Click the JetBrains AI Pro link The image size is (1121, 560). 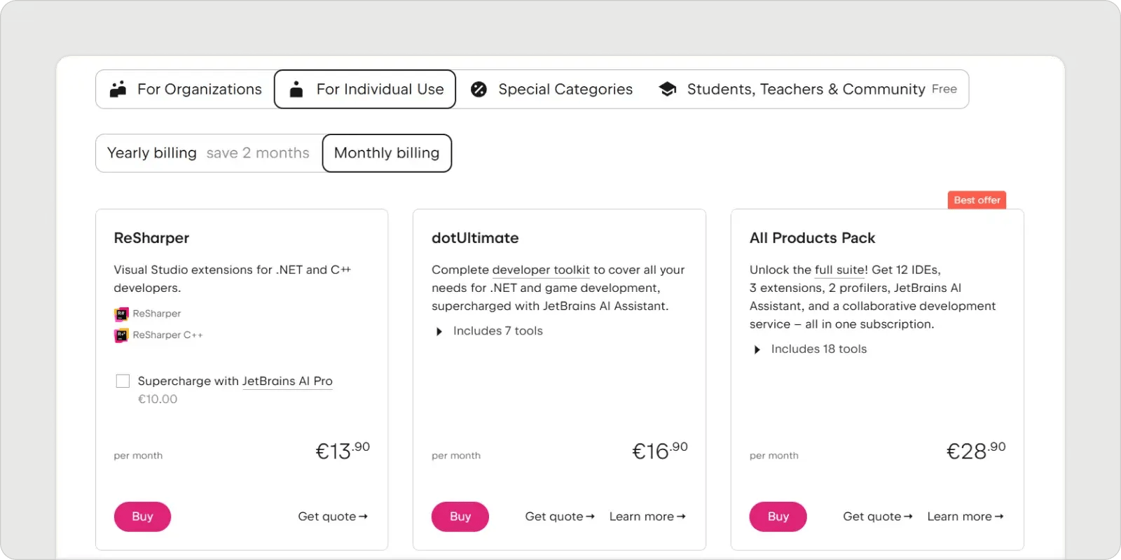pos(287,381)
